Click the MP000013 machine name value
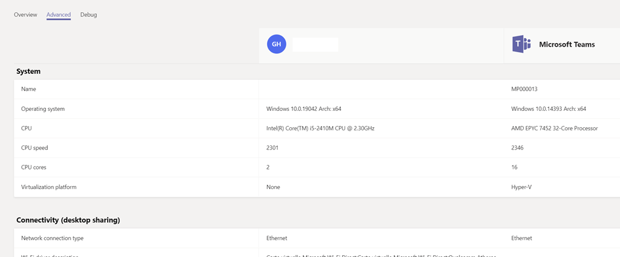Viewport: 620px width, 257px height. 525,89
